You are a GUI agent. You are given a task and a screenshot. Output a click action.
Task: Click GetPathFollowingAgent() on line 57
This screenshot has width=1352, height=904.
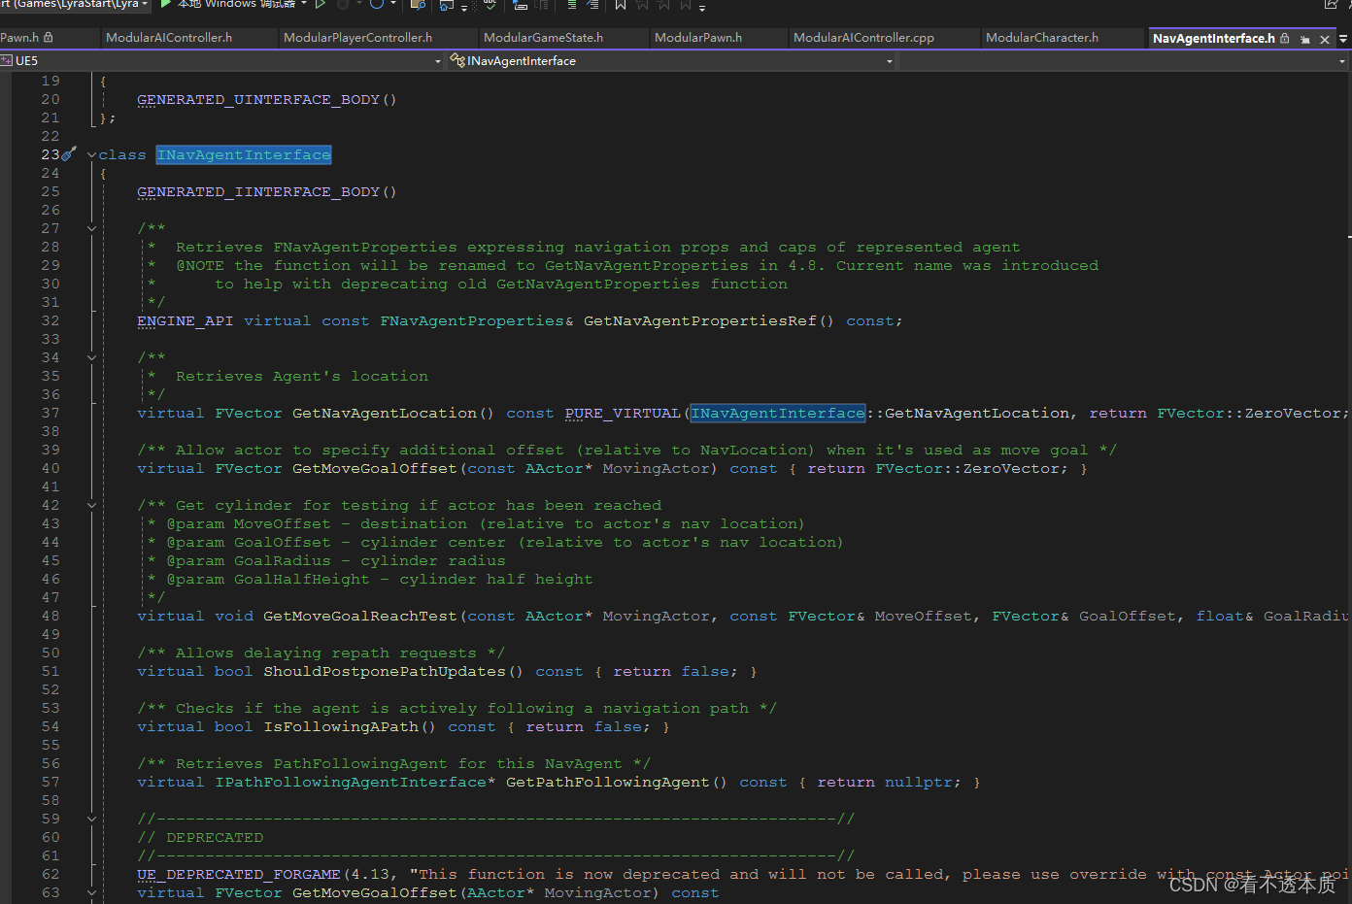[x=617, y=783]
